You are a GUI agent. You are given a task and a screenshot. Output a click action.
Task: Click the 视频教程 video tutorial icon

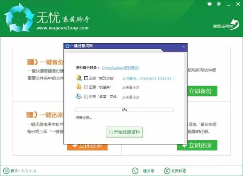pyautogui.click(x=167, y=171)
